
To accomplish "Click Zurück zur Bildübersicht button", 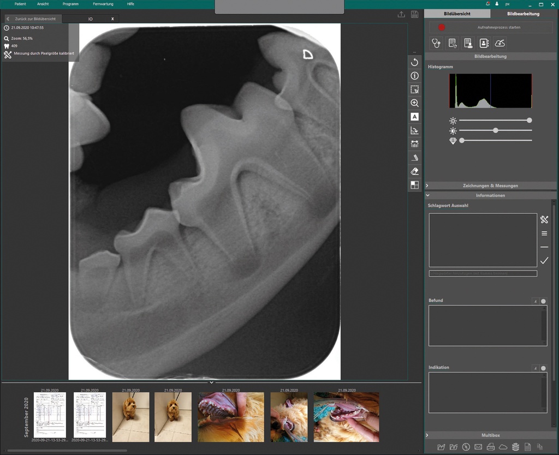I will [34, 19].
